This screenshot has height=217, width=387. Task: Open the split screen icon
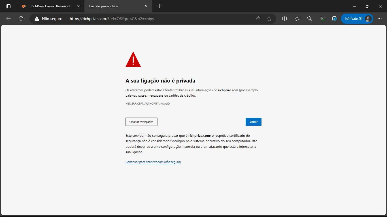pos(285,19)
